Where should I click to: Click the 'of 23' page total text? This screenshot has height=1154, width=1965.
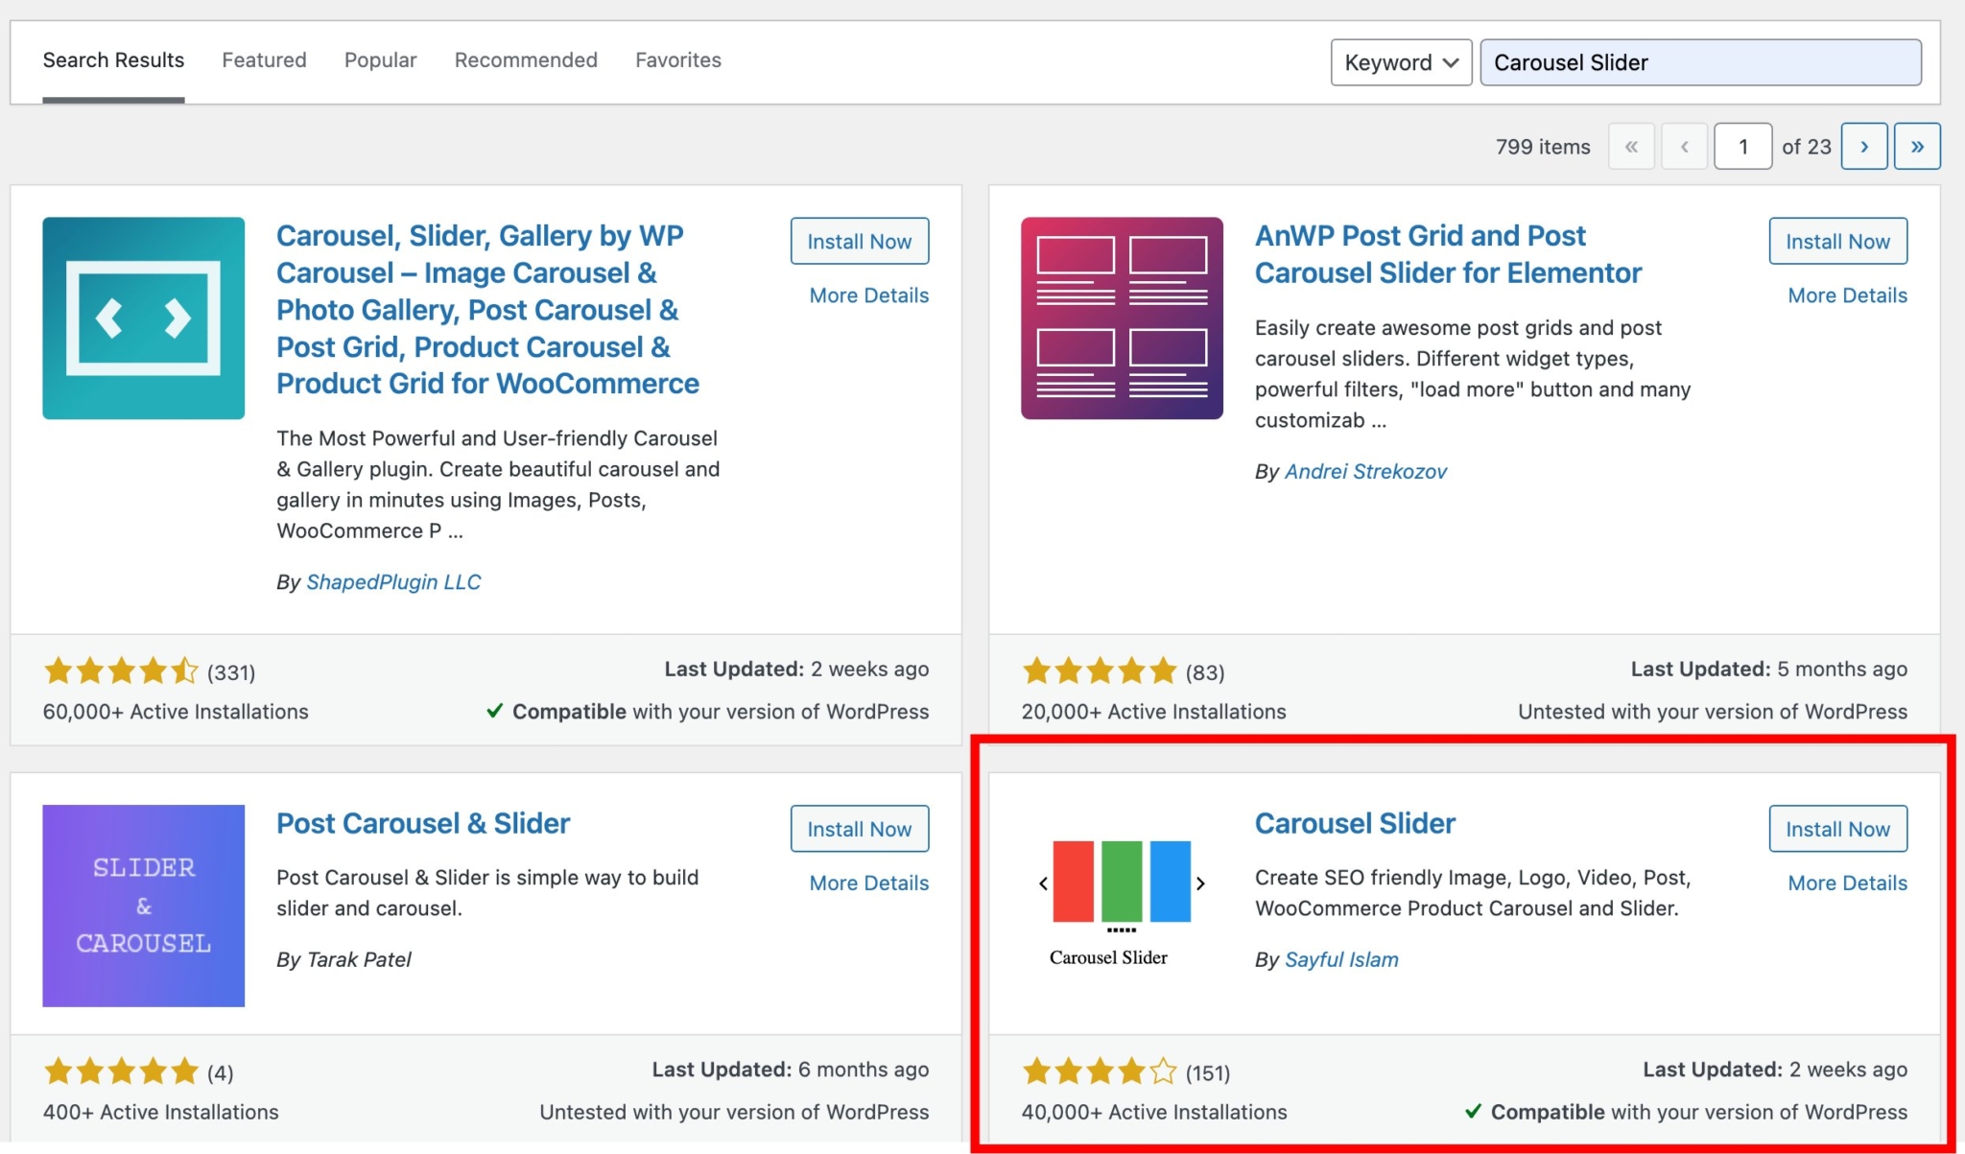[x=1807, y=147]
